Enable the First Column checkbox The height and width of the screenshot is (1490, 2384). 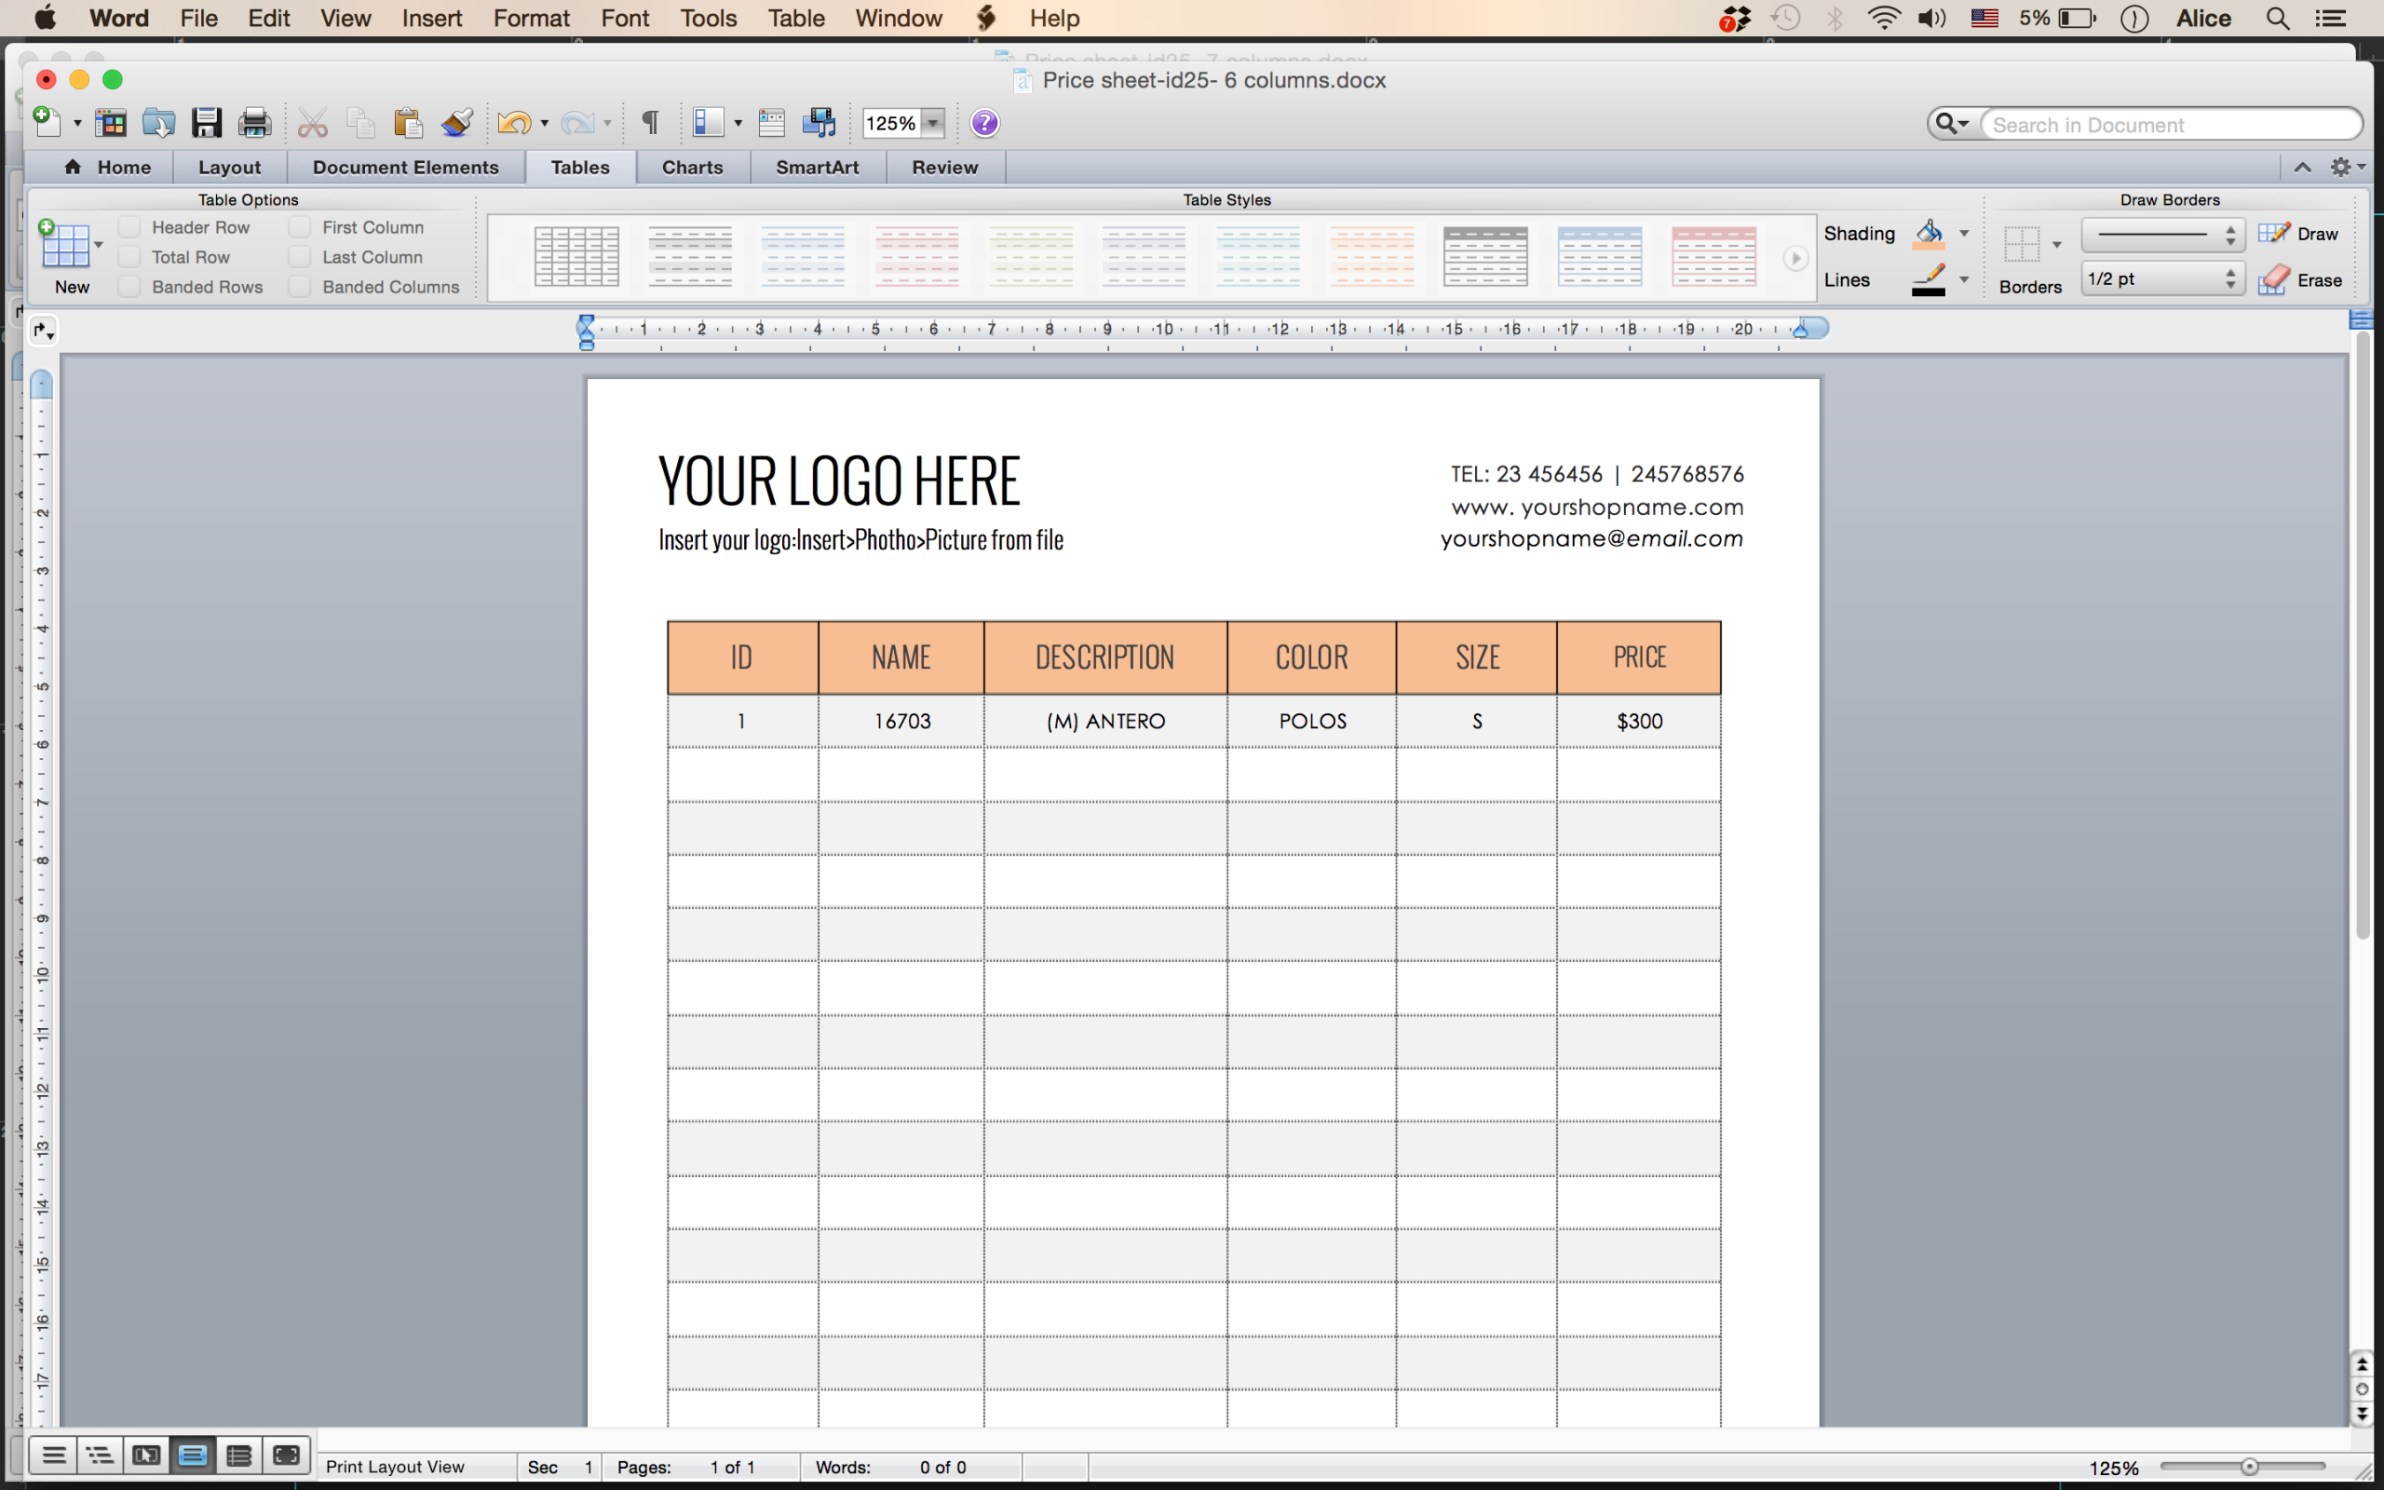click(300, 227)
